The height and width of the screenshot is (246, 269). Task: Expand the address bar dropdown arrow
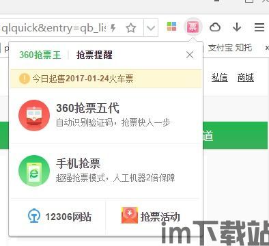[151, 28]
